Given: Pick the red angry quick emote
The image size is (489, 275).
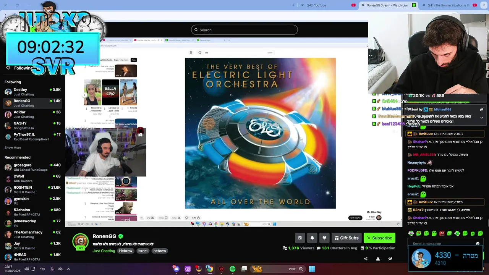Looking at the screenshot, I should [442, 233].
